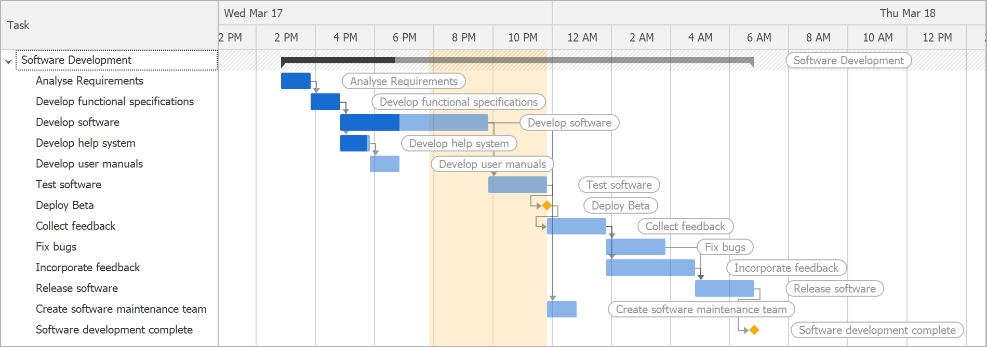Click the Software development complete milestone diamond
This screenshot has width=987, height=347.
pyautogui.click(x=754, y=330)
